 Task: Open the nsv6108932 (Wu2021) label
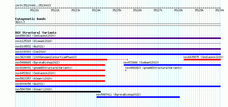(x=30, y=46)
